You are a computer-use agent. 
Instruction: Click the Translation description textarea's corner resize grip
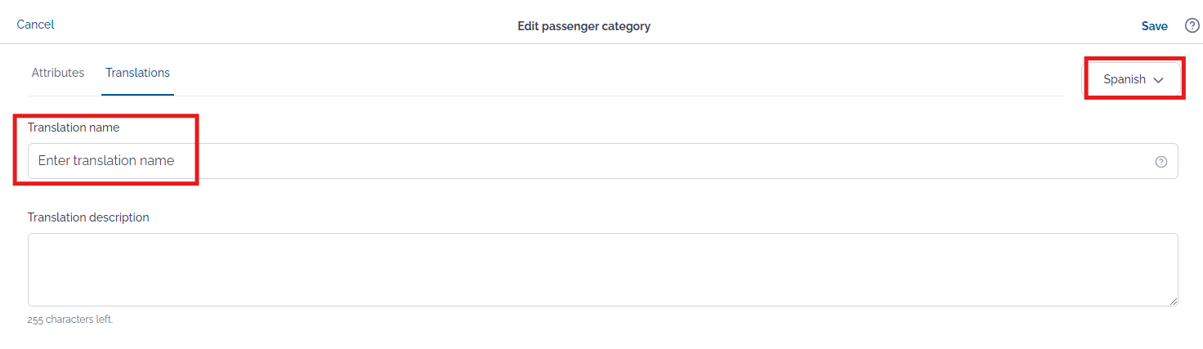tap(1174, 302)
